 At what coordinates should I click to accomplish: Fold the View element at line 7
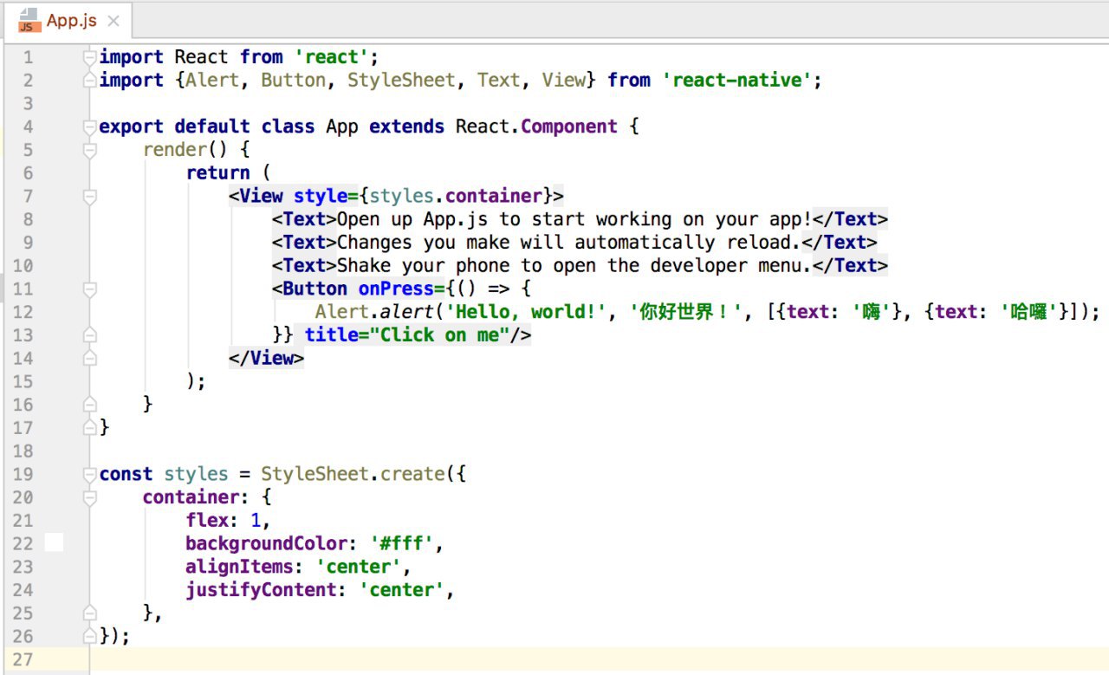pyautogui.click(x=89, y=197)
